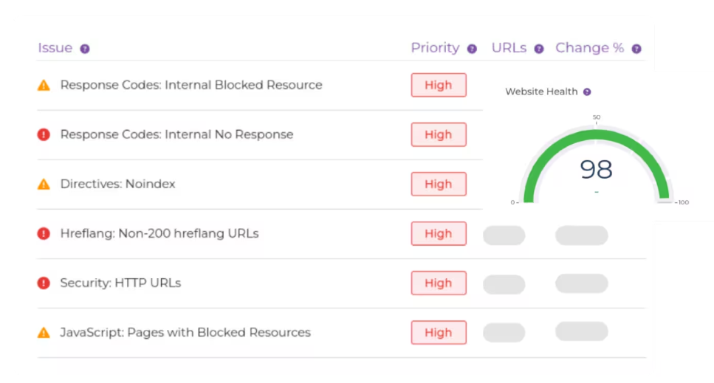Click error icon beside Security: HTTP URLs
This screenshot has width=714, height=383.
pyautogui.click(x=44, y=283)
